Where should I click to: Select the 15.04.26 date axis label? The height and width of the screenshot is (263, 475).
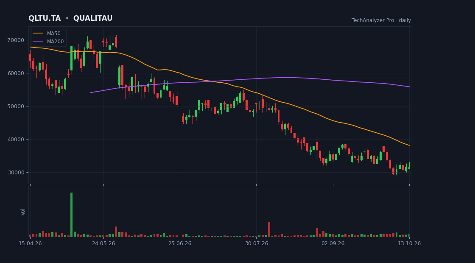(30, 243)
